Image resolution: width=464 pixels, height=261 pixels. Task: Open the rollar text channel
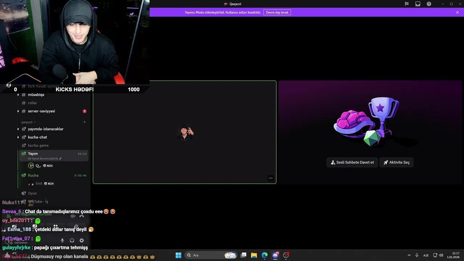coord(53,103)
